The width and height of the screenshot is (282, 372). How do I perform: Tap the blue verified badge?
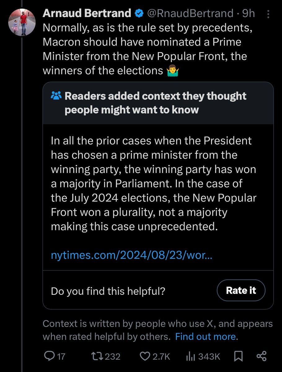[x=139, y=13]
